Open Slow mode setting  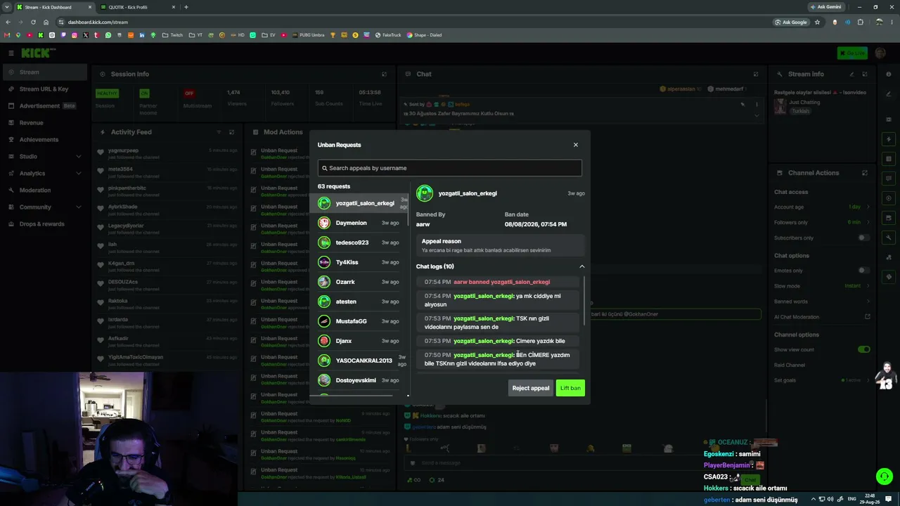click(822, 286)
